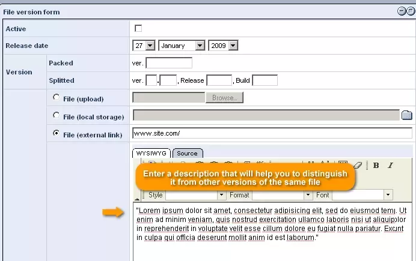Click the Splitted minor version field
416x261 pixels.
click(168, 80)
